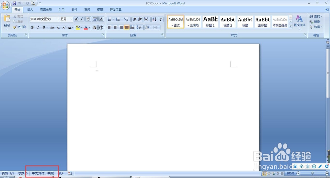Click the Office button orb

(x=5, y=5)
